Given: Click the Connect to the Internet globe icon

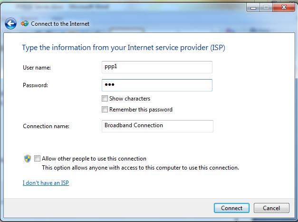Looking at the screenshot, I should 25,24.
